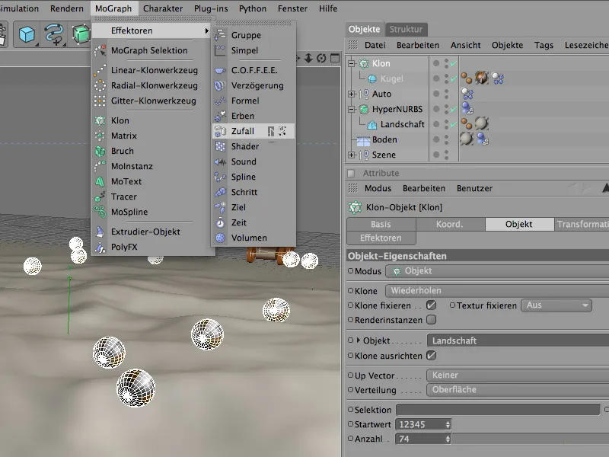
Task: Toggle the Klone ausrichten checkbox
Action: coord(431,356)
